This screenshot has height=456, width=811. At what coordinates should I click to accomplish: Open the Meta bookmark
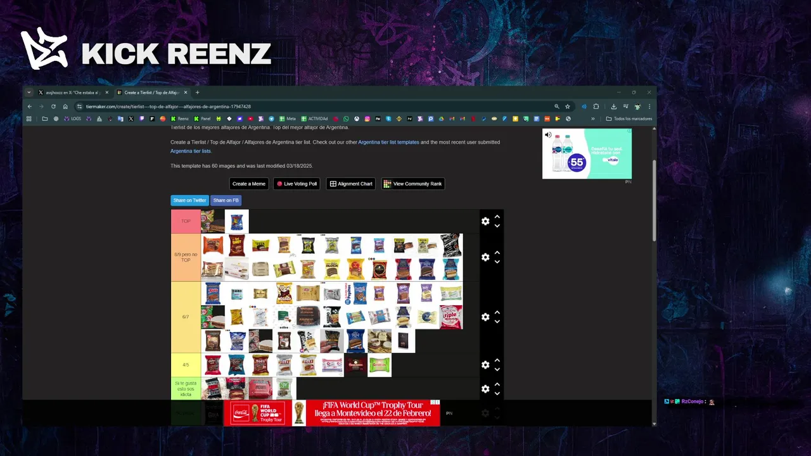288,118
